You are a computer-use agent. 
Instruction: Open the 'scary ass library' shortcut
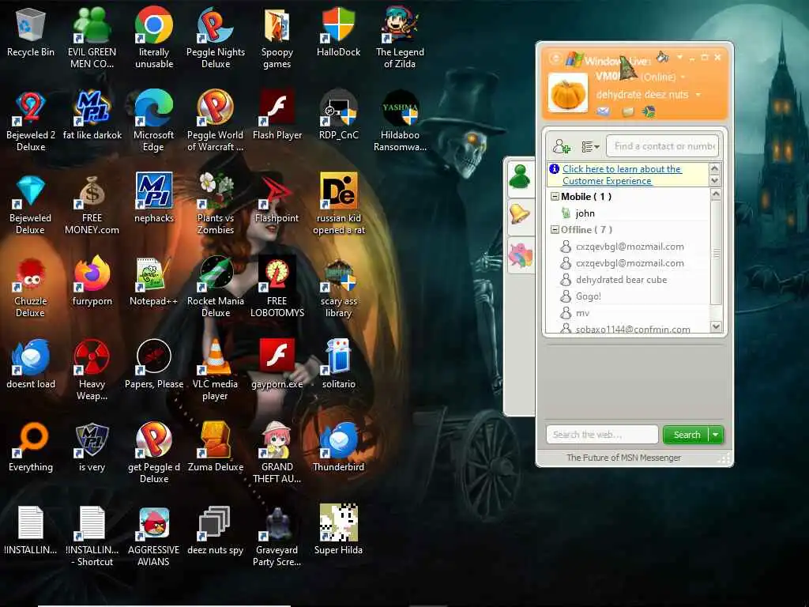(x=338, y=287)
